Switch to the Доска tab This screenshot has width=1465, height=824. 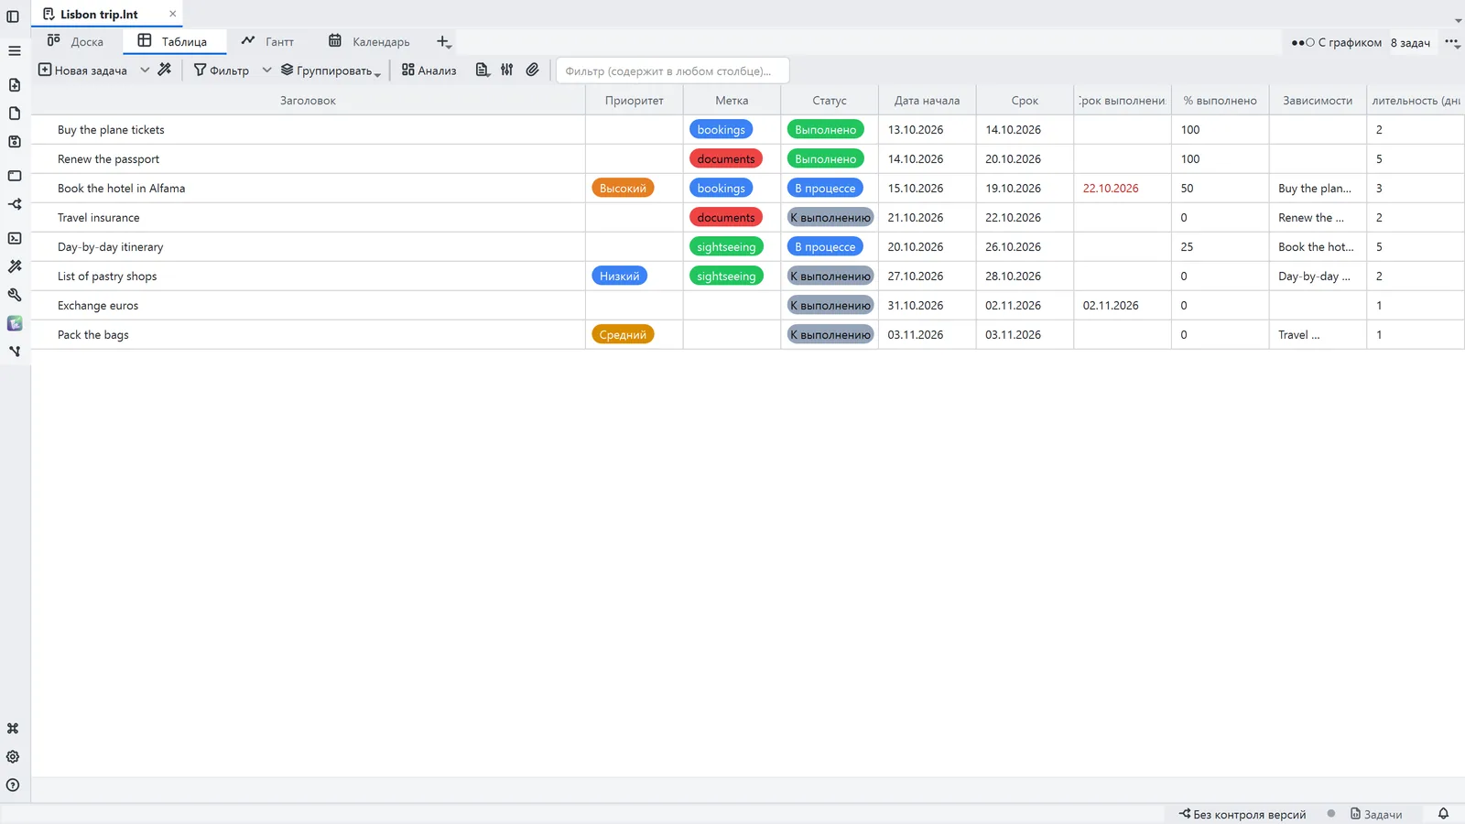point(76,41)
